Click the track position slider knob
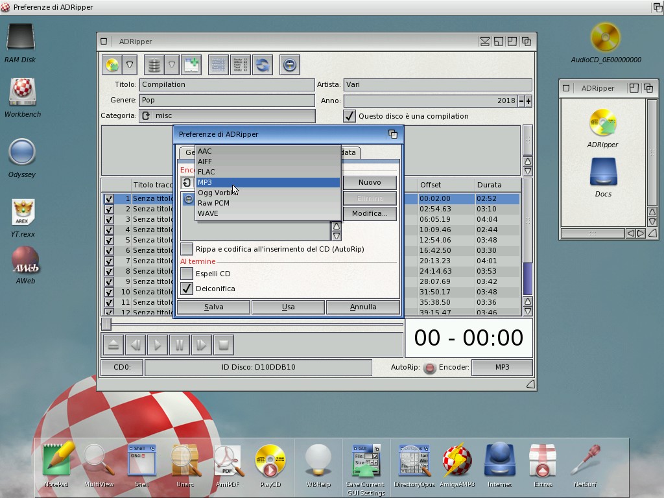 point(106,324)
